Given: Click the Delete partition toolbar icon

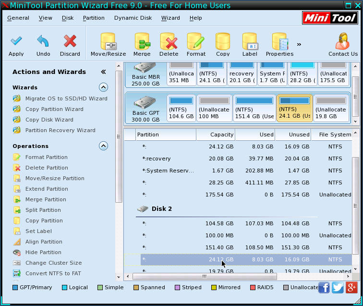Looking at the screenshot, I should tap(169, 42).
